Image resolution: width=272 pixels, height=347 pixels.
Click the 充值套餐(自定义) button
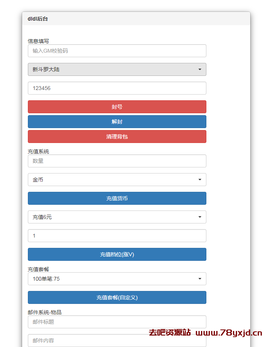117,297
